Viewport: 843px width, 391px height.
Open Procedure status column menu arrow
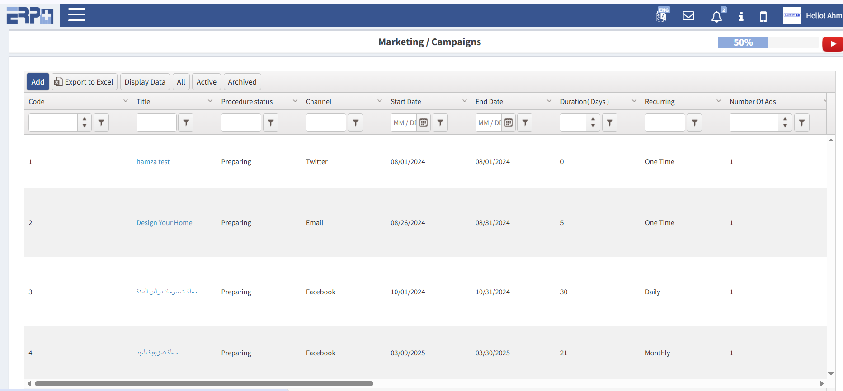click(295, 101)
